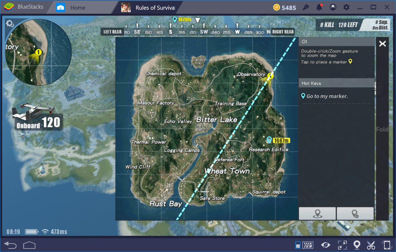Toggle the keyboard controls icon
Screen dimensions: 396x252
coord(308,245)
